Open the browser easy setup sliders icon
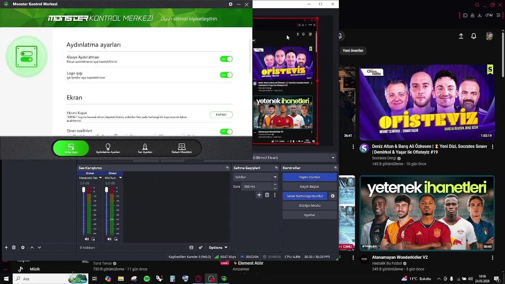Image resolution: width=505 pixels, height=284 pixels. tap(498, 15)
